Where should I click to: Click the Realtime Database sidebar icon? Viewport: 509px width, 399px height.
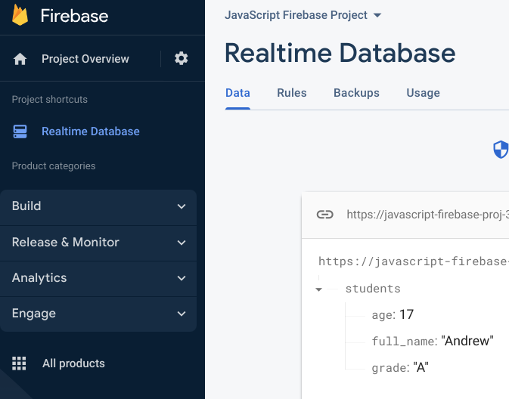click(20, 131)
